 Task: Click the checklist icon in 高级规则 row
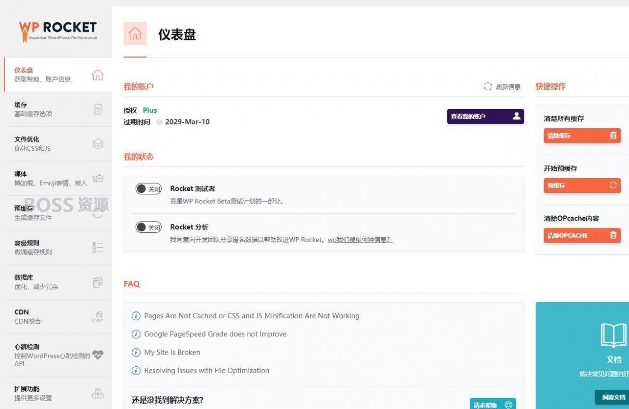98,247
